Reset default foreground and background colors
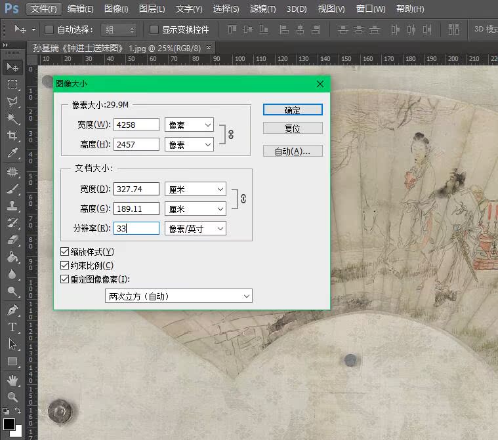Viewport: 498px width, 440px height. (x=6, y=411)
